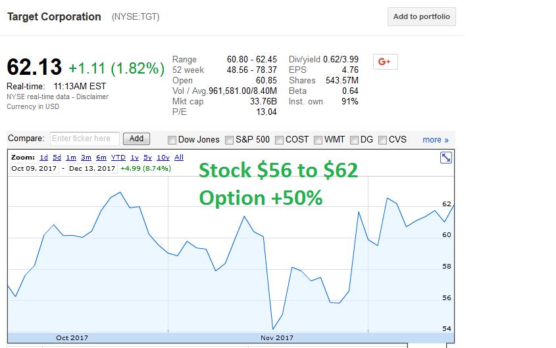
Task: Choose the 6m zoom range
Action: 101,158
